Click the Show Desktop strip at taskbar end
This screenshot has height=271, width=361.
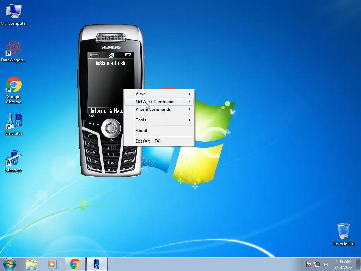359,264
